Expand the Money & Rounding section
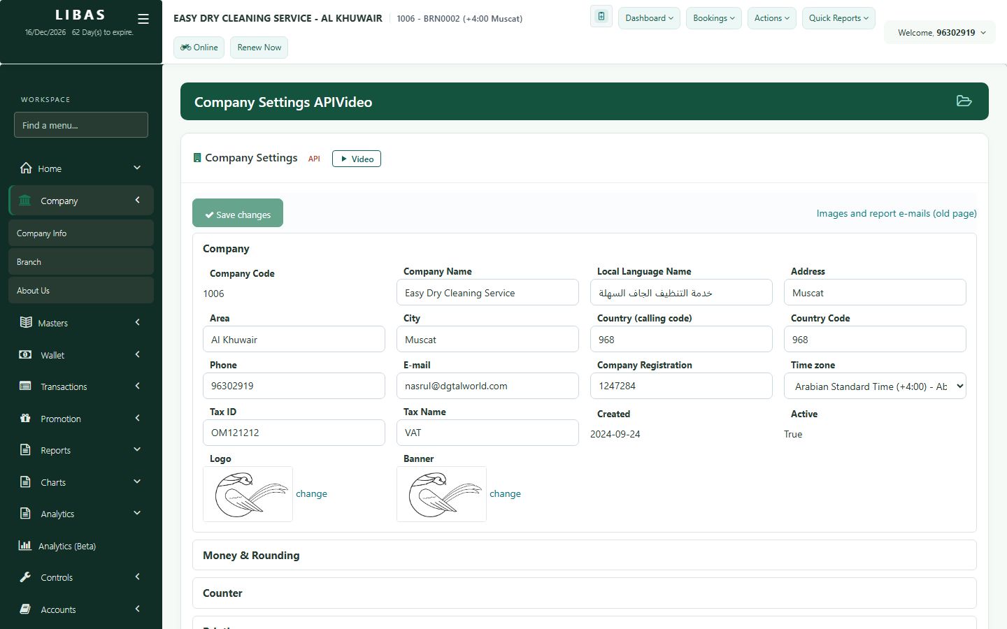1007x629 pixels. coord(585,555)
